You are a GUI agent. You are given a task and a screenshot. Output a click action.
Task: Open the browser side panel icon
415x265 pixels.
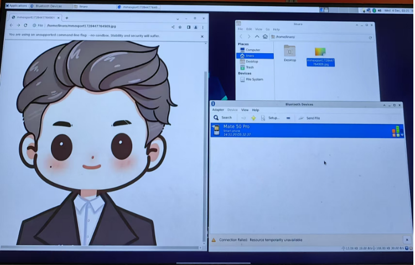(x=189, y=26)
